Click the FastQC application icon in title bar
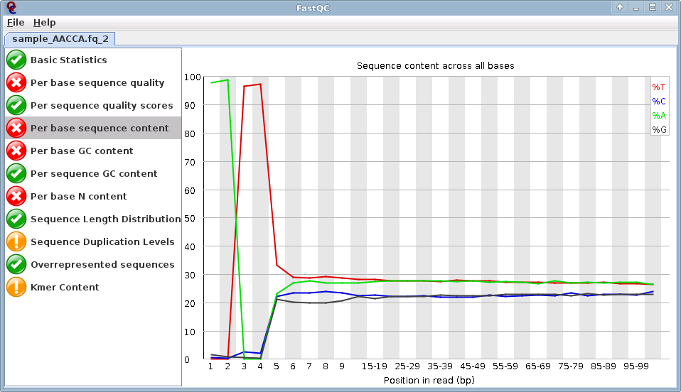 pos(11,7)
